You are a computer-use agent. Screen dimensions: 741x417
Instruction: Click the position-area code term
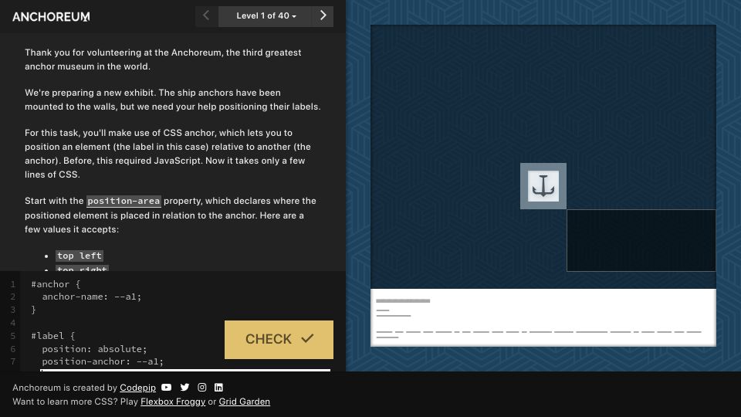pyautogui.click(x=123, y=201)
